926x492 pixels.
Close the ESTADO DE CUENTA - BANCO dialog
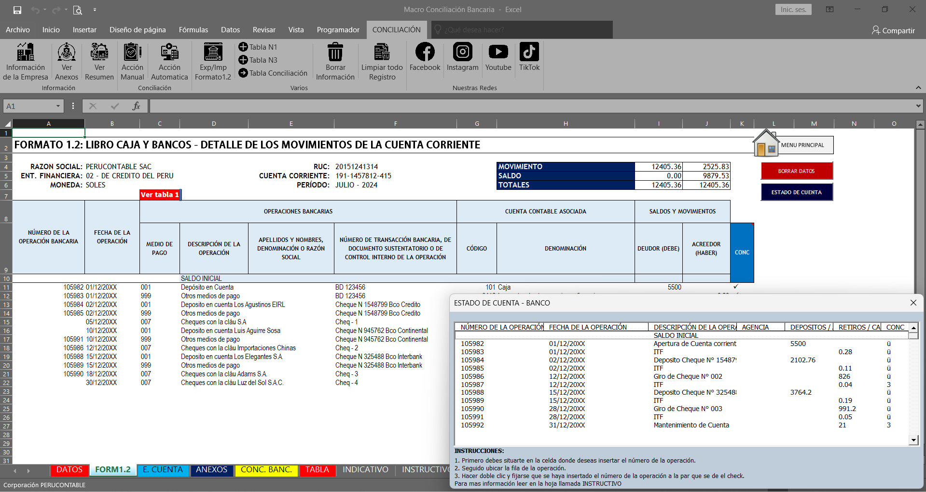click(x=913, y=303)
